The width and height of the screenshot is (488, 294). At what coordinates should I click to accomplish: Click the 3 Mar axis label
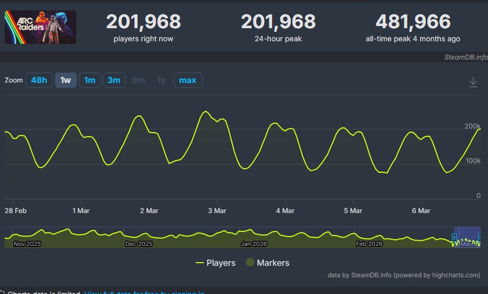pyautogui.click(x=217, y=211)
